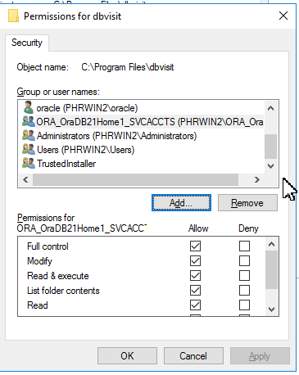Check Deny for Read & execute

coord(244,275)
